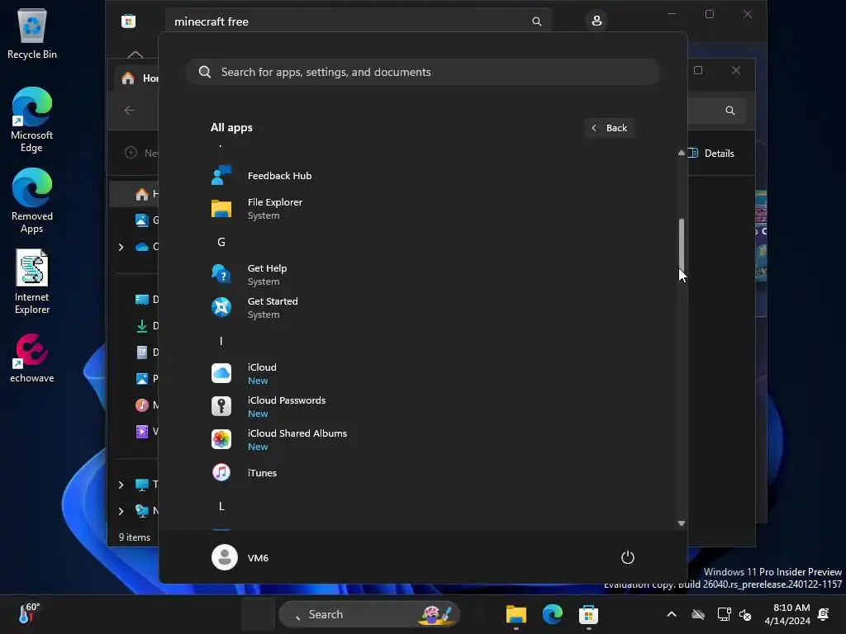This screenshot has height=634, width=846.
Task: Click the network tray icon
Action: (x=724, y=614)
